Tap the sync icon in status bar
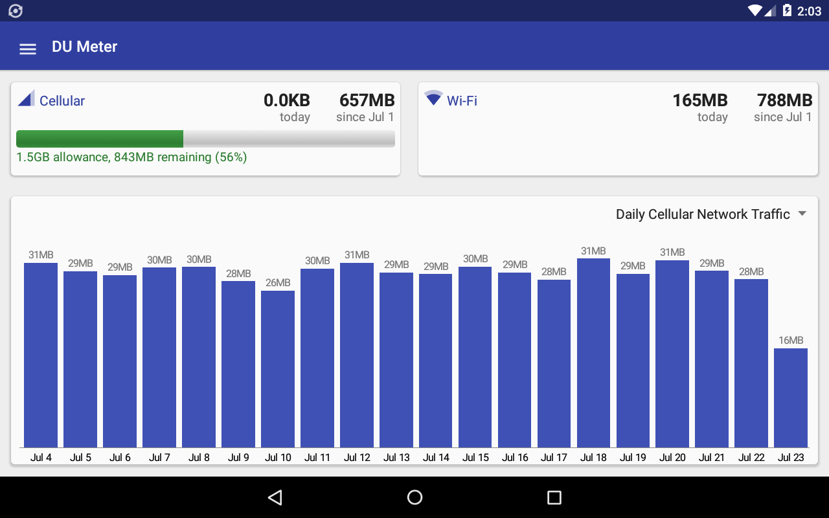This screenshot has width=829, height=518. pos(15,10)
